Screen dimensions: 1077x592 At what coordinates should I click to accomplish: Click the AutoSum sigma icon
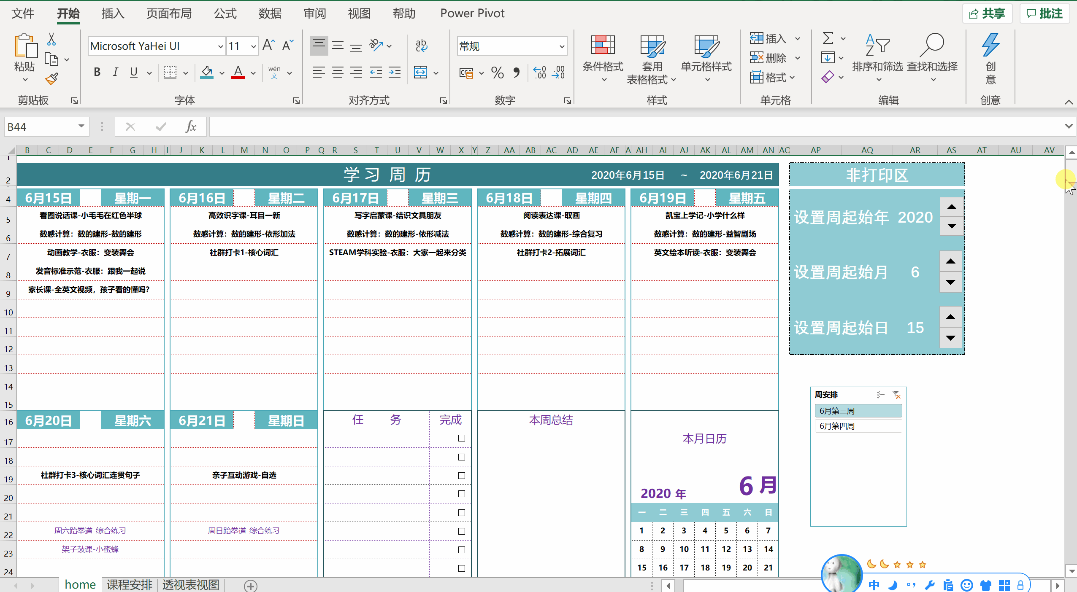828,38
